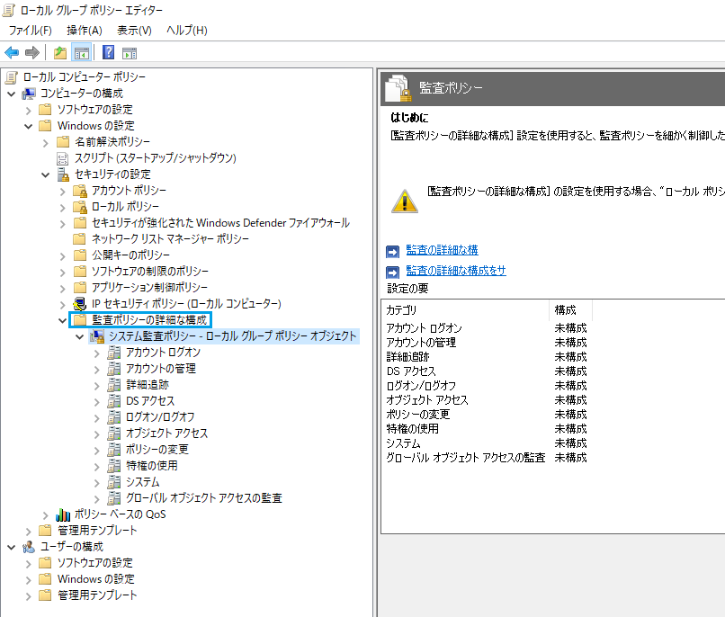725x617 pixels.
Task: Open the 操作(A) menu
Action: (x=85, y=31)
